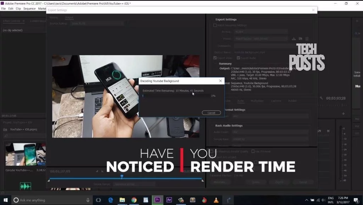This screenshot has width=363, height=205.
Task: Open the Sample Rate dropdown
Action: click(270, 139)
